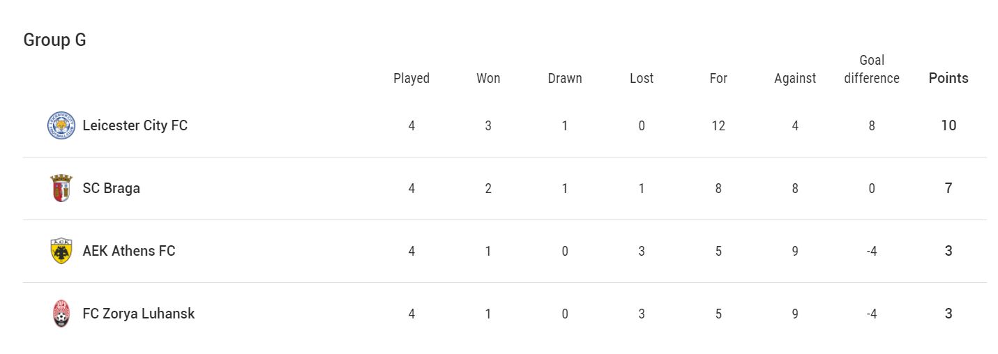Click the bold Points column header

[948, 78]
